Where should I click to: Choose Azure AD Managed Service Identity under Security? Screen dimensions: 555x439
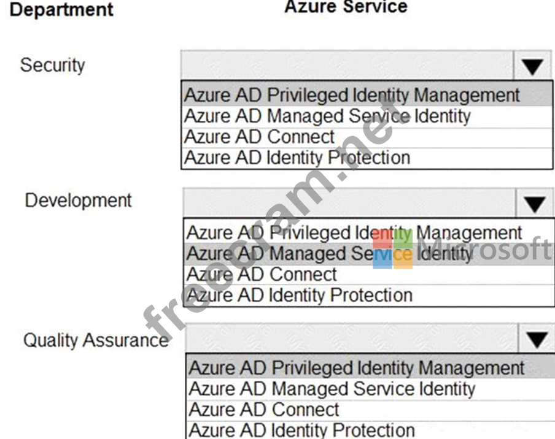(327, 116)
